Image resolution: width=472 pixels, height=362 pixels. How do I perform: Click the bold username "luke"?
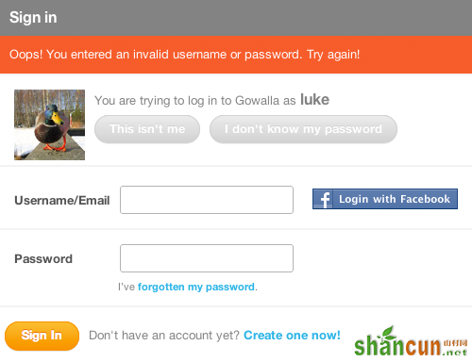(x=314, y=100)
